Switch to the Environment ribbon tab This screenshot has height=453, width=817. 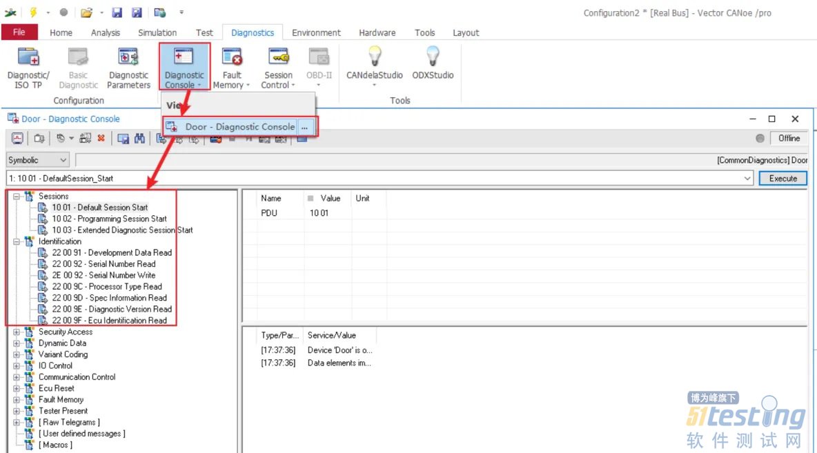pos(316,33)
